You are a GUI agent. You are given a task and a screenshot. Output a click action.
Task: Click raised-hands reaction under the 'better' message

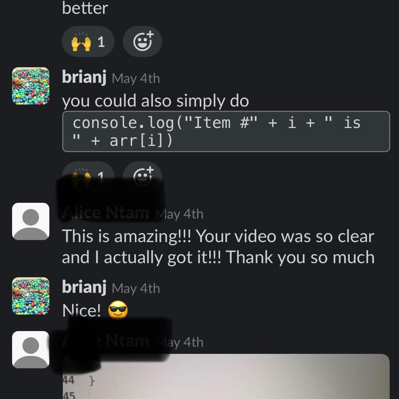tap(88, 41)
